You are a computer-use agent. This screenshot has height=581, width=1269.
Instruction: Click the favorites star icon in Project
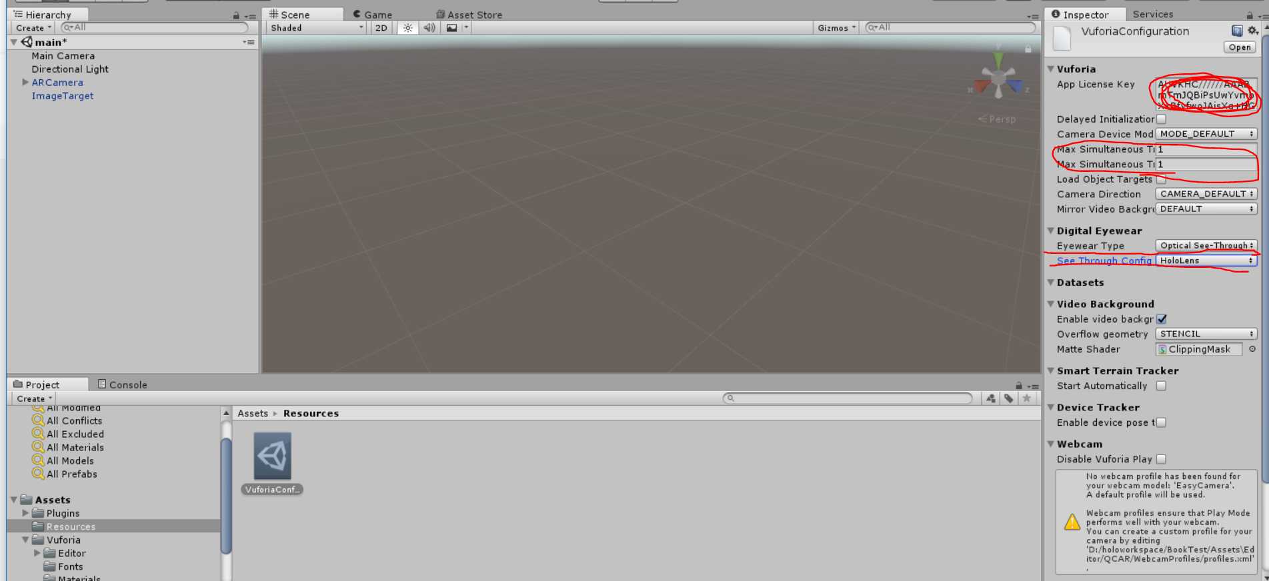(x=1027, y=398)
